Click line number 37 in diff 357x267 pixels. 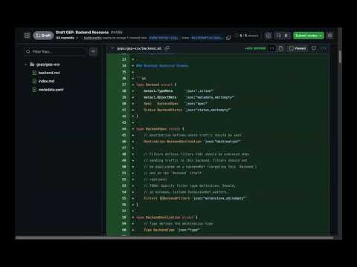click(x=124, y=85)
